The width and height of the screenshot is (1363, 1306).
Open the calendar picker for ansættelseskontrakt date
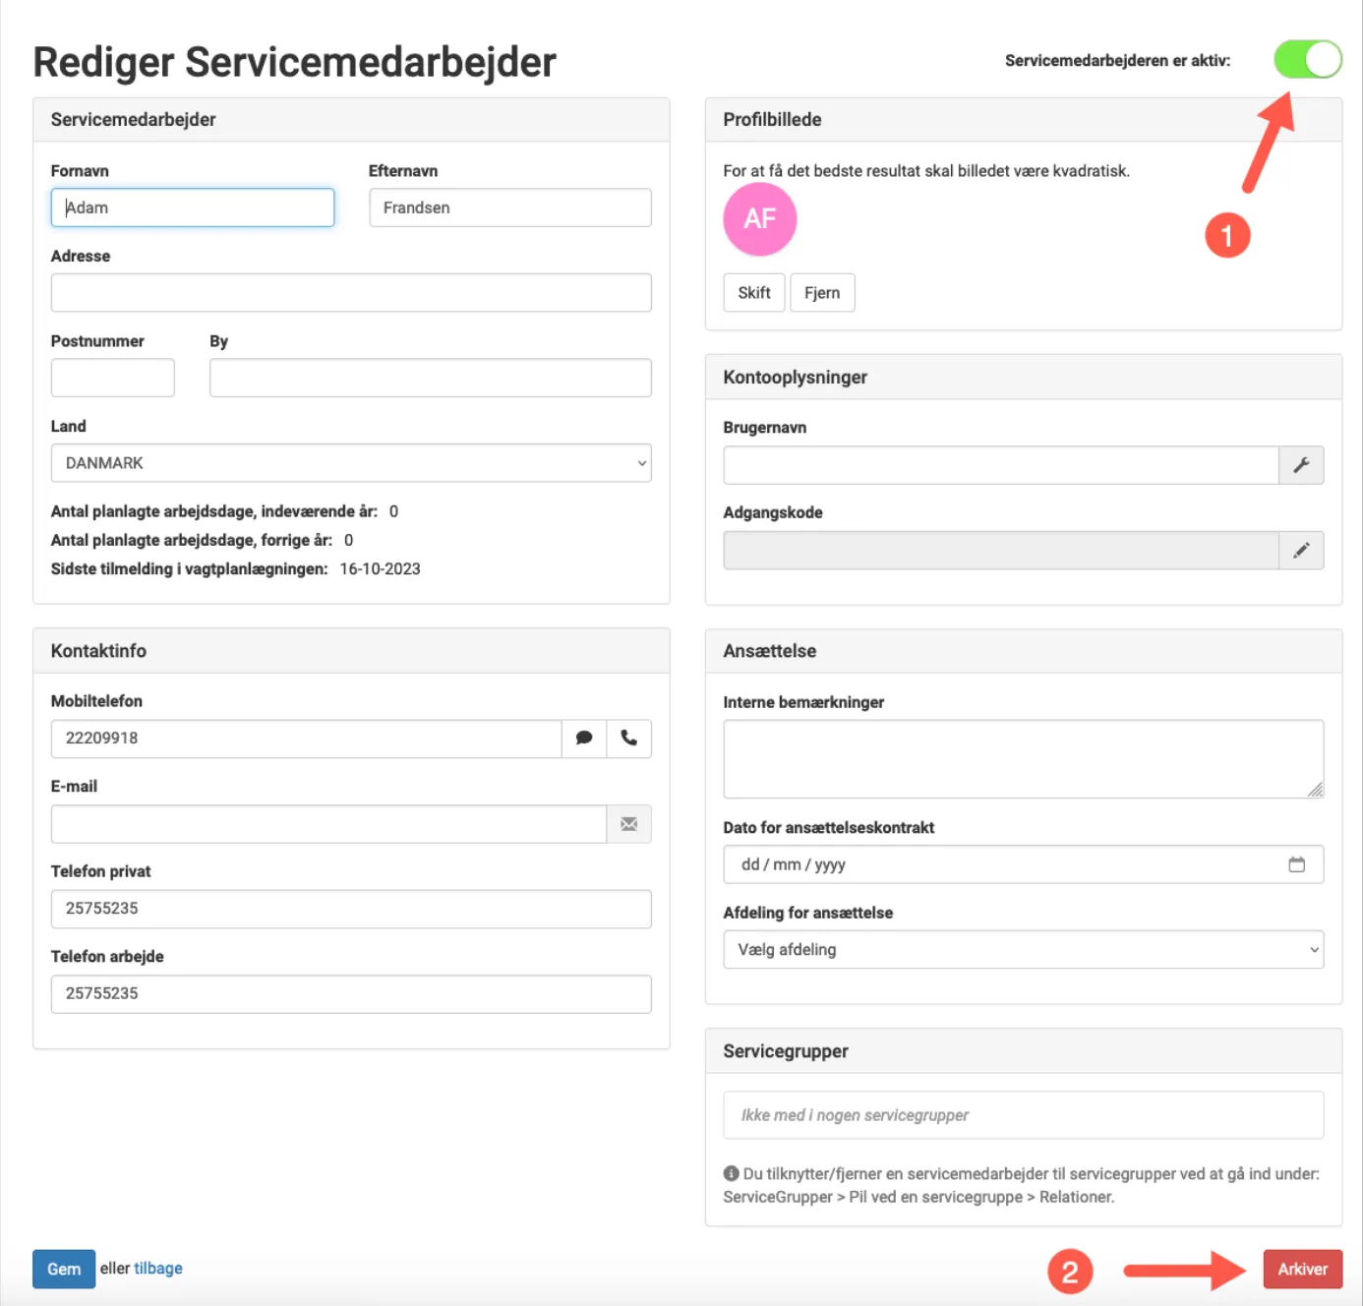coord(1296,864)
